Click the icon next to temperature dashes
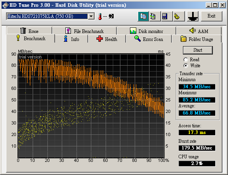 point(111,16)
